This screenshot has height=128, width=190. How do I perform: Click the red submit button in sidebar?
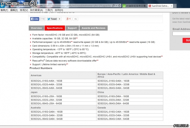pos(186,40)
